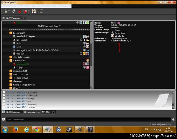
Task: Select channel -Revenge-
Action: coord(18,81)
